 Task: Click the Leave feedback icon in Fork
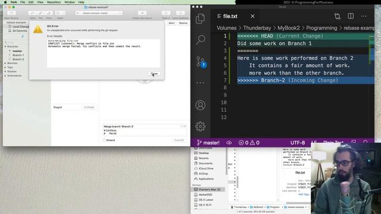coord(180,13)
